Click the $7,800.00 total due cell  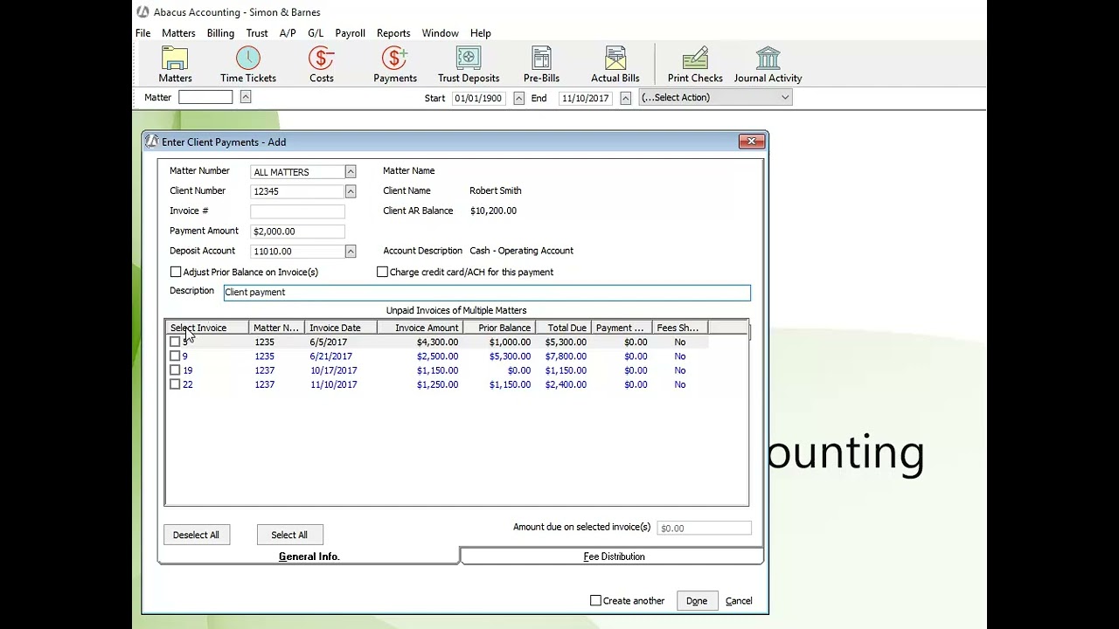coord(566,356)
